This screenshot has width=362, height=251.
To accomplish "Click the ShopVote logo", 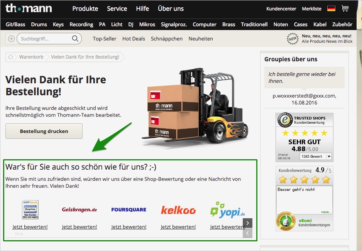I will (30, 209).
